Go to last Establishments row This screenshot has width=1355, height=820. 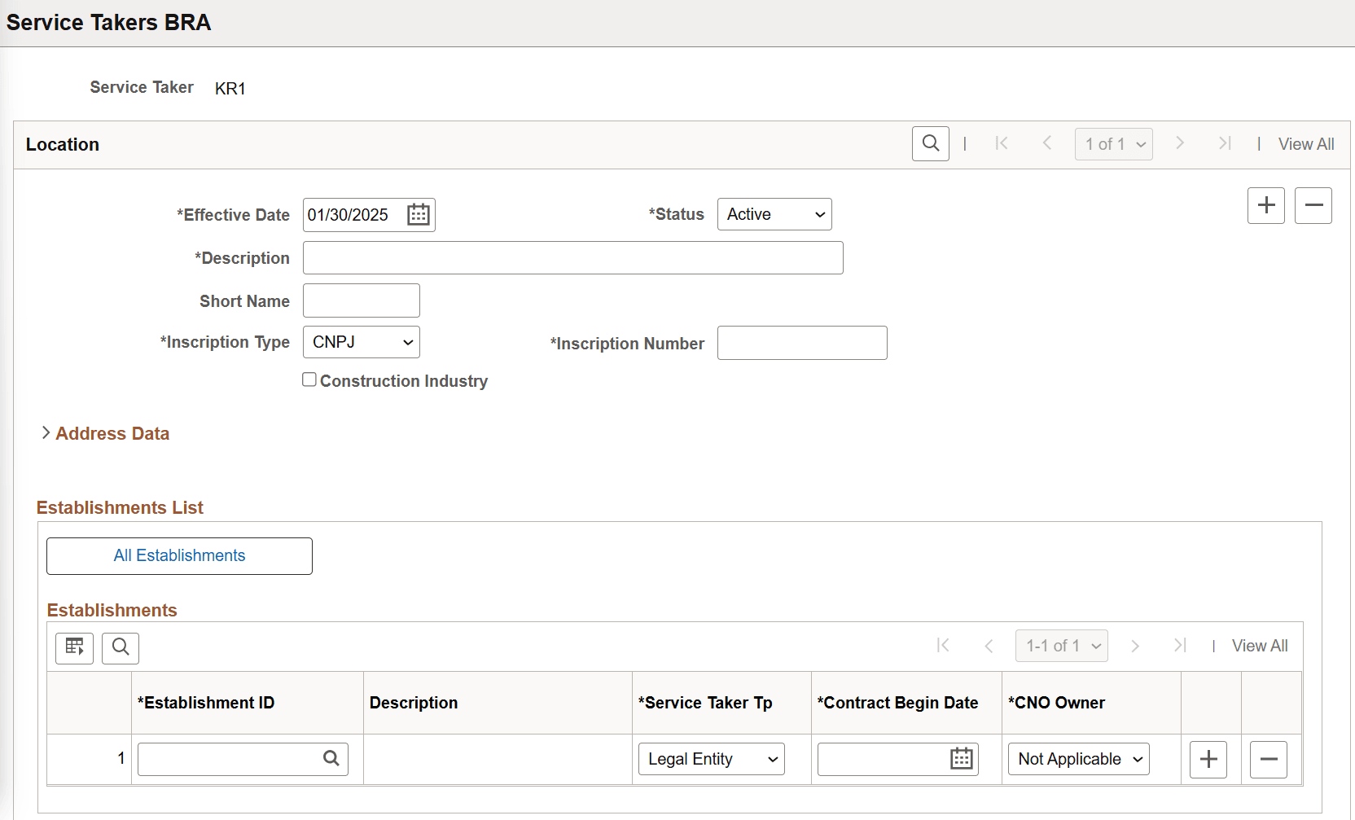click(1179, 646)
